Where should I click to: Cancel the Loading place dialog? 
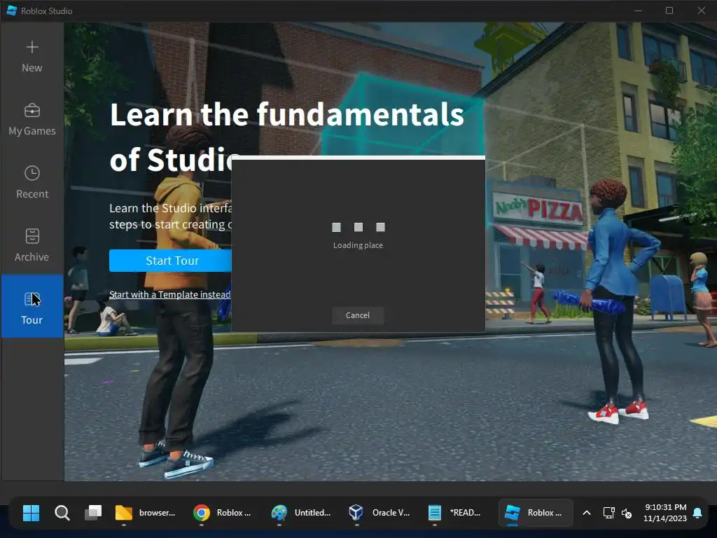coord(358,315)
